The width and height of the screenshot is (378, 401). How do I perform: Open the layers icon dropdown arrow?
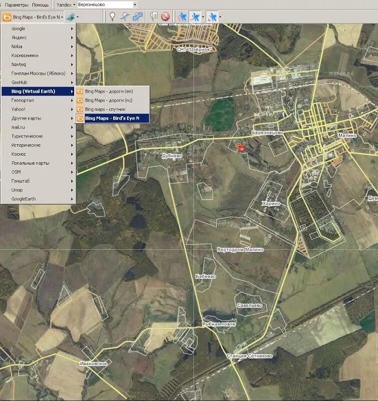click(78, 17)
